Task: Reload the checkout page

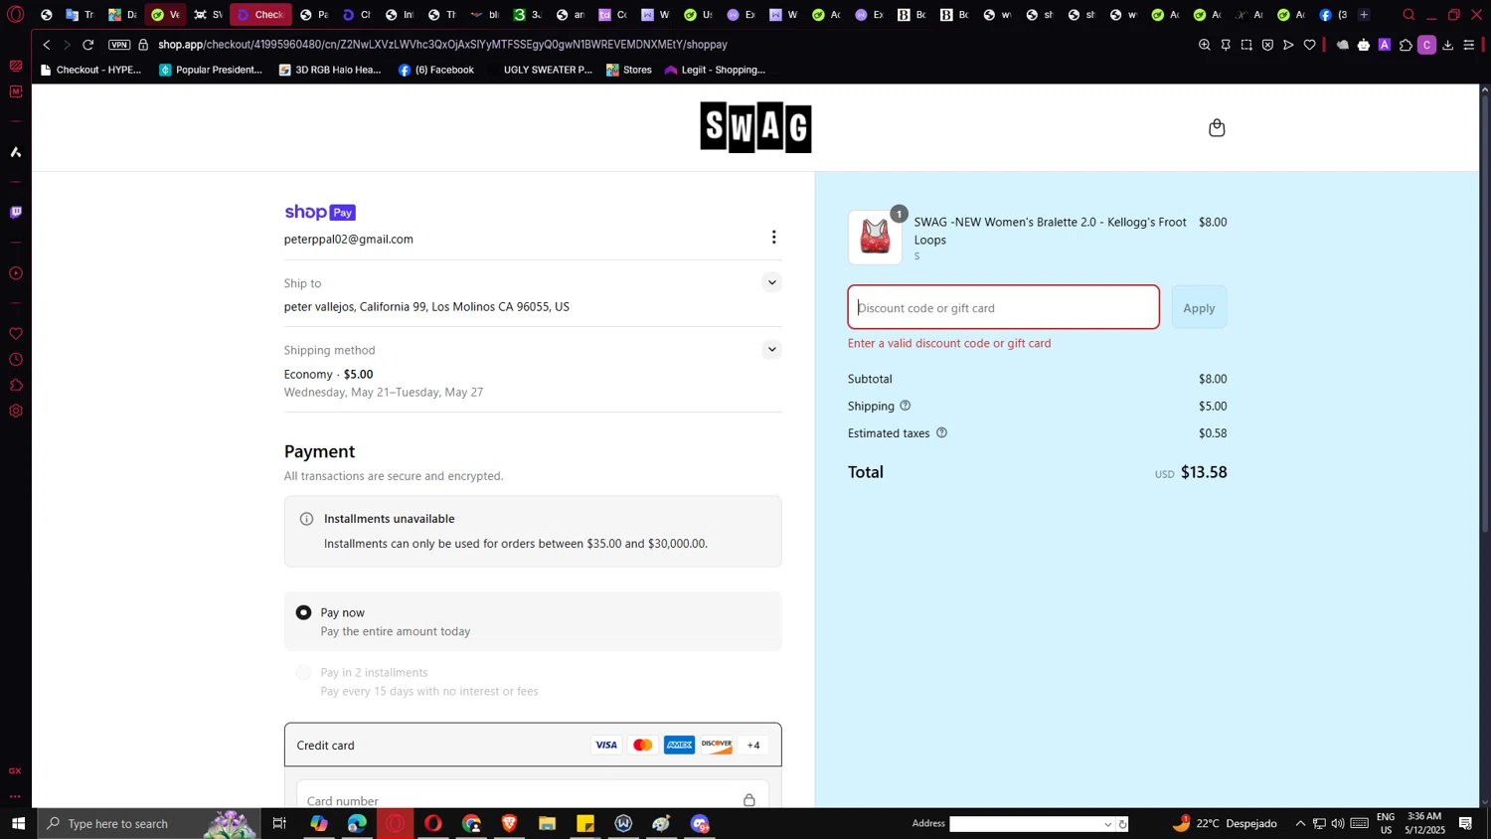Action: point(88,45)
